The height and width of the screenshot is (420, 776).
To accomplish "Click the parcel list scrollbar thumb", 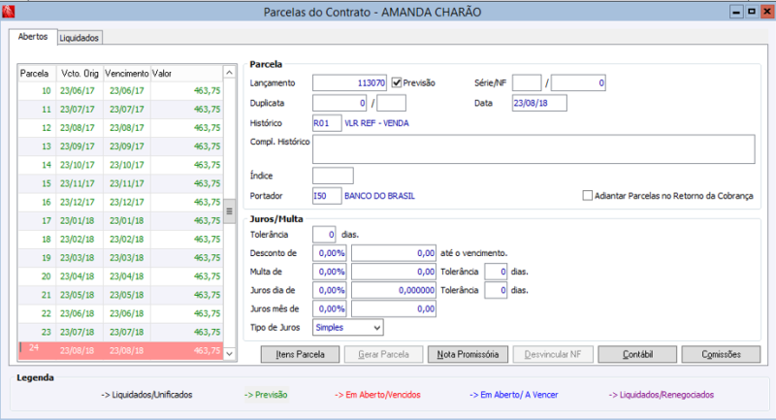I will tap(229, 211).
